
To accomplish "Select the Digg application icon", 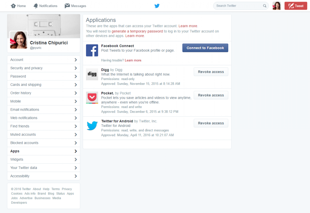I will pos(92,74).
